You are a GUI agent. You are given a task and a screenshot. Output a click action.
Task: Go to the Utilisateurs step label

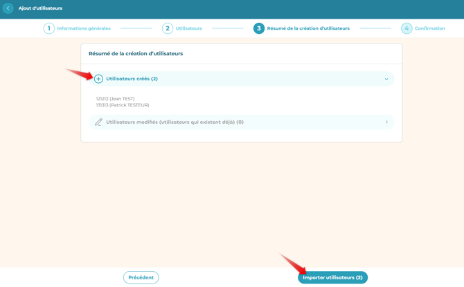pyautogui.click(x=188, y=28)
